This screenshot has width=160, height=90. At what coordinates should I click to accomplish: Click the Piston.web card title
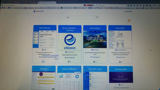click(121, 69)
